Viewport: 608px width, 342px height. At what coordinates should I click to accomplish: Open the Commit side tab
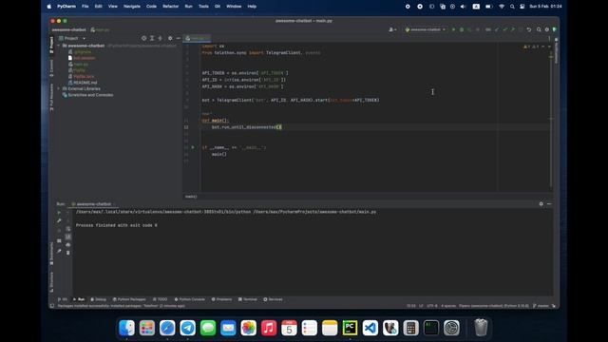(51, 68)
